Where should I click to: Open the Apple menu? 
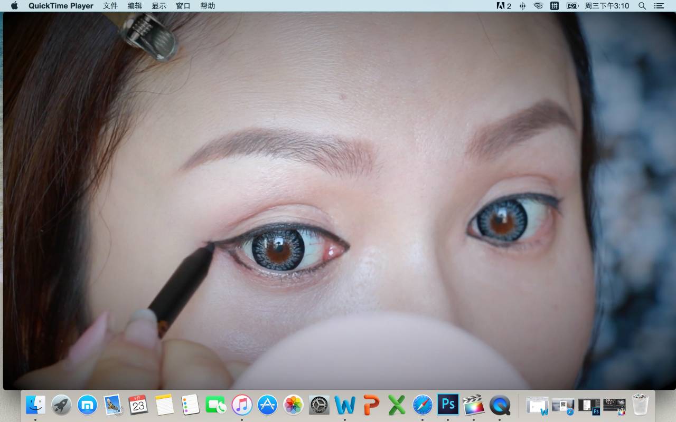[x=14, y=6]
